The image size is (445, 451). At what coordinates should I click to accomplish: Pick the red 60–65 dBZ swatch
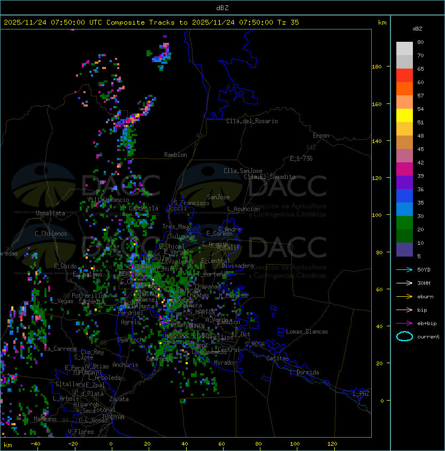[x=404, y=76]
